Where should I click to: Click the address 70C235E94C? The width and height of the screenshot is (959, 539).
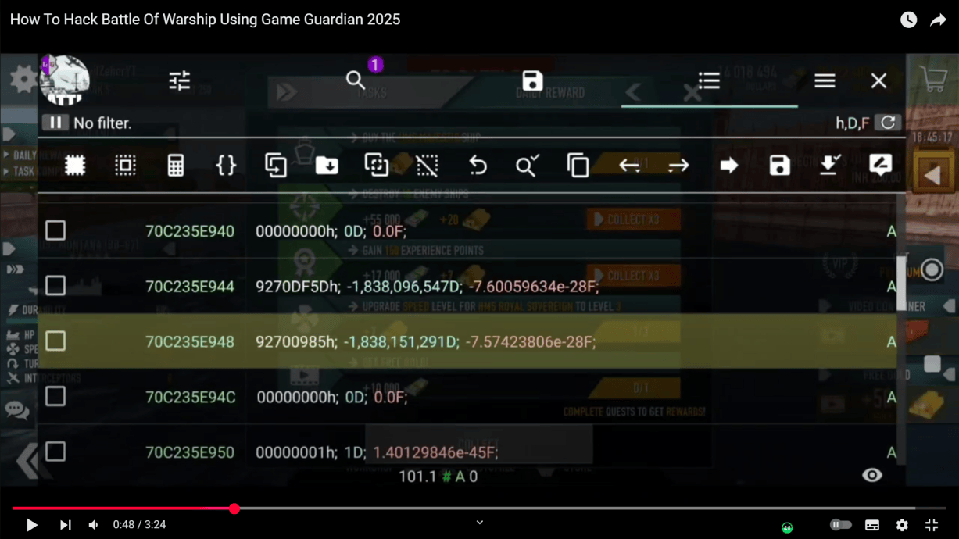(190, 398)
